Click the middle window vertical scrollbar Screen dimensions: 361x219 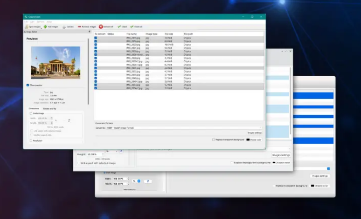tap(290, 101)
